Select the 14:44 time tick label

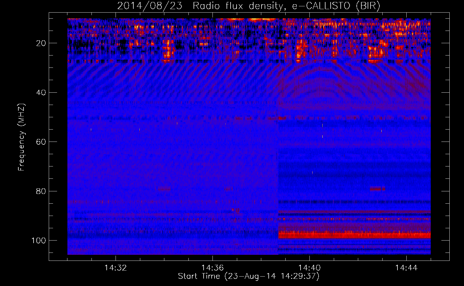[406, 268]
